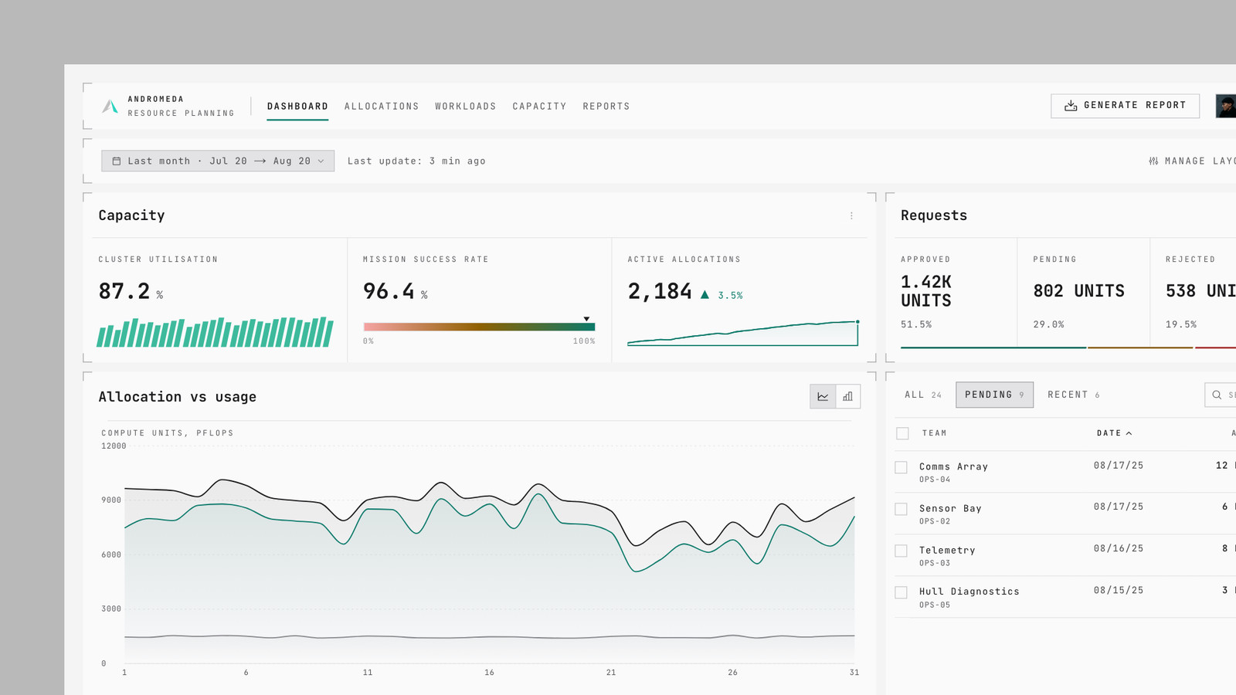Click the 08/16/25 date cell
Viewport: 1236px width, 695px height.
[x=1119, y=548]
